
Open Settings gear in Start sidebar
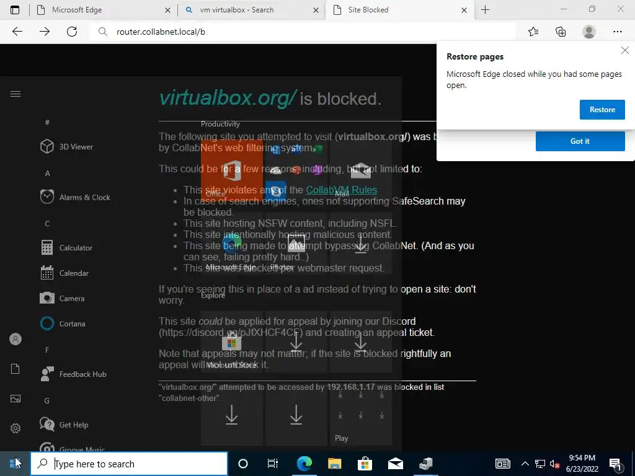16,428
